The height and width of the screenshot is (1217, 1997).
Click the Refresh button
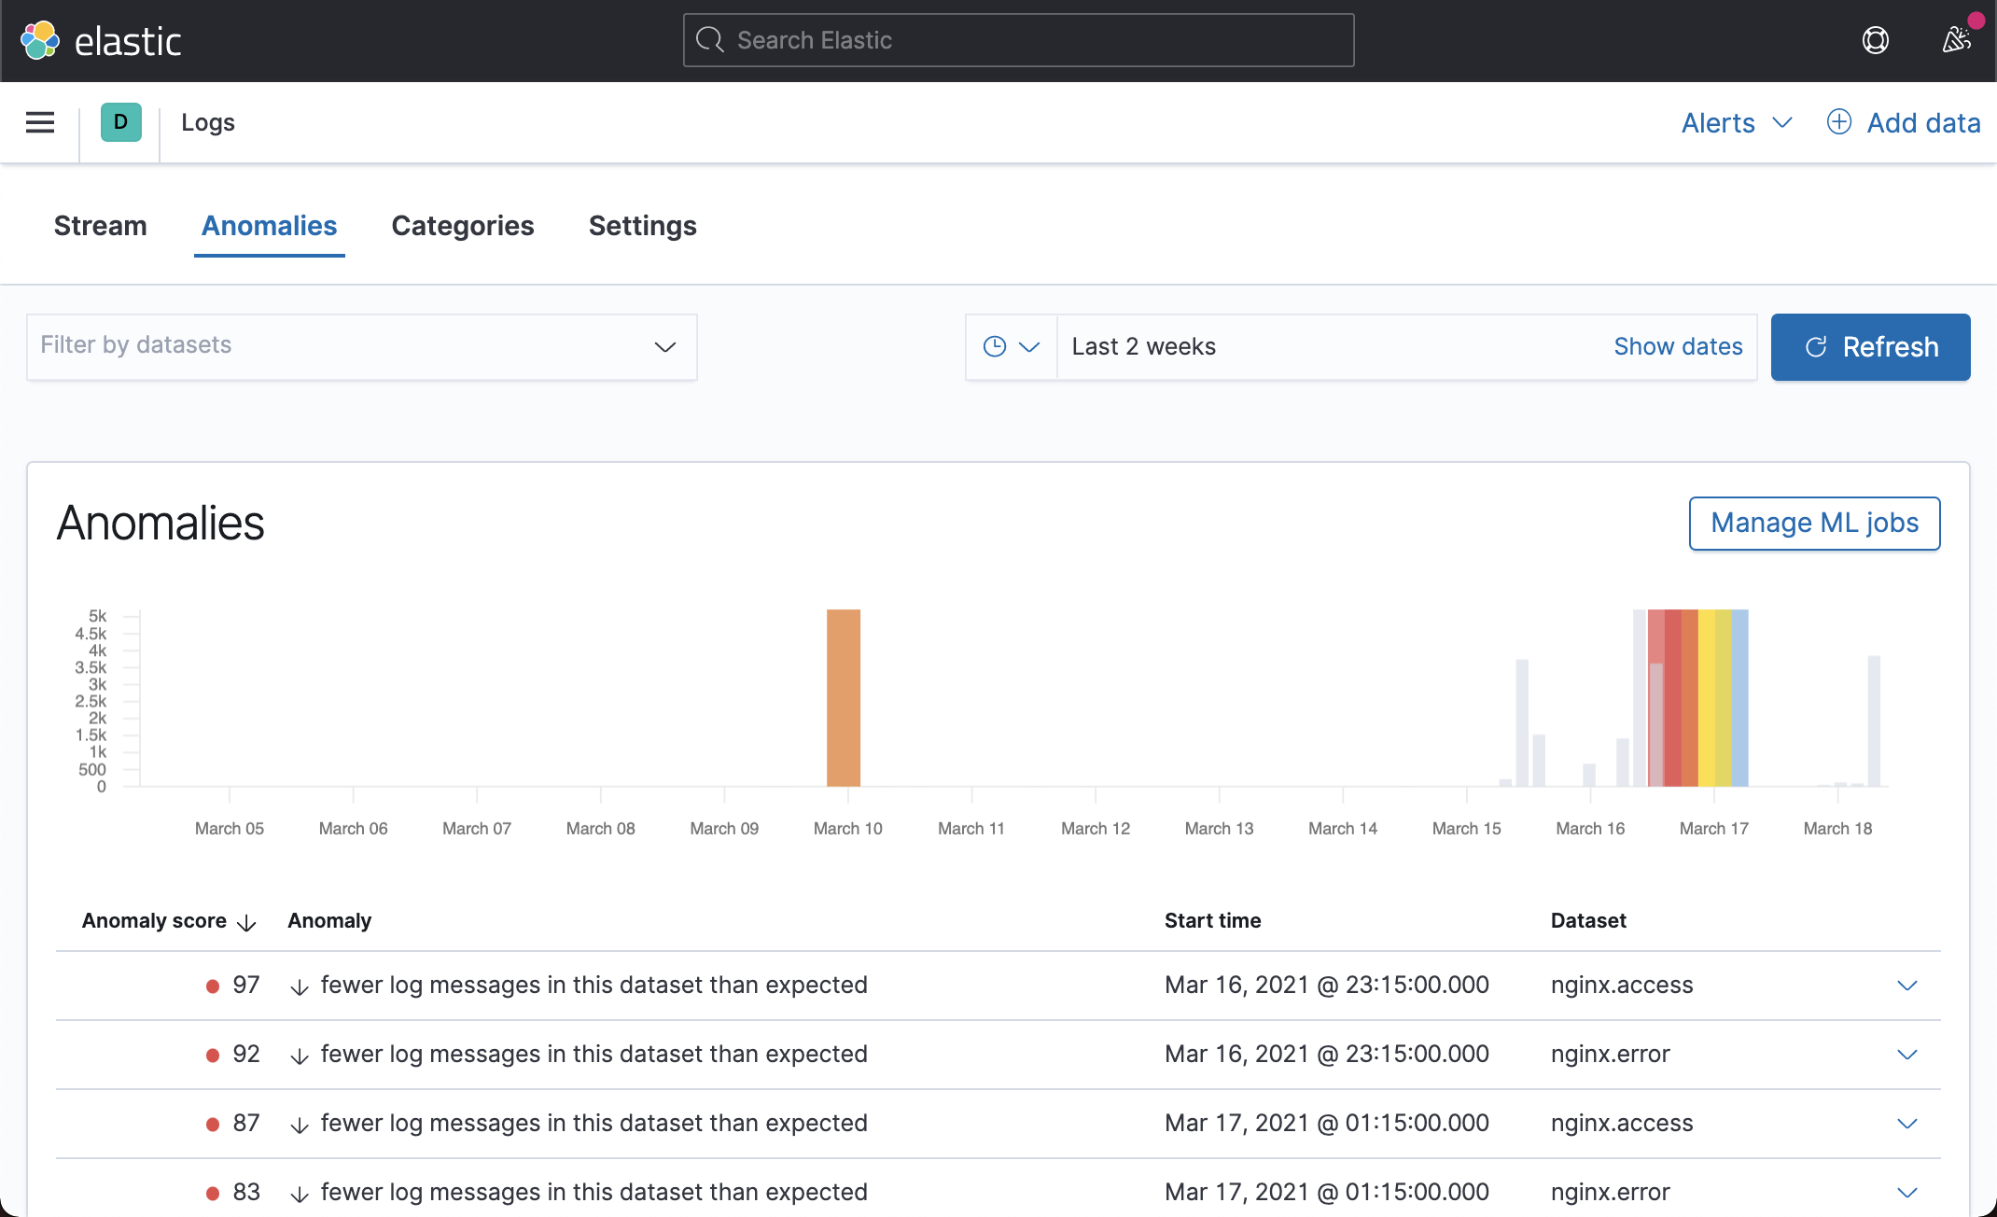click(1869, 346)
